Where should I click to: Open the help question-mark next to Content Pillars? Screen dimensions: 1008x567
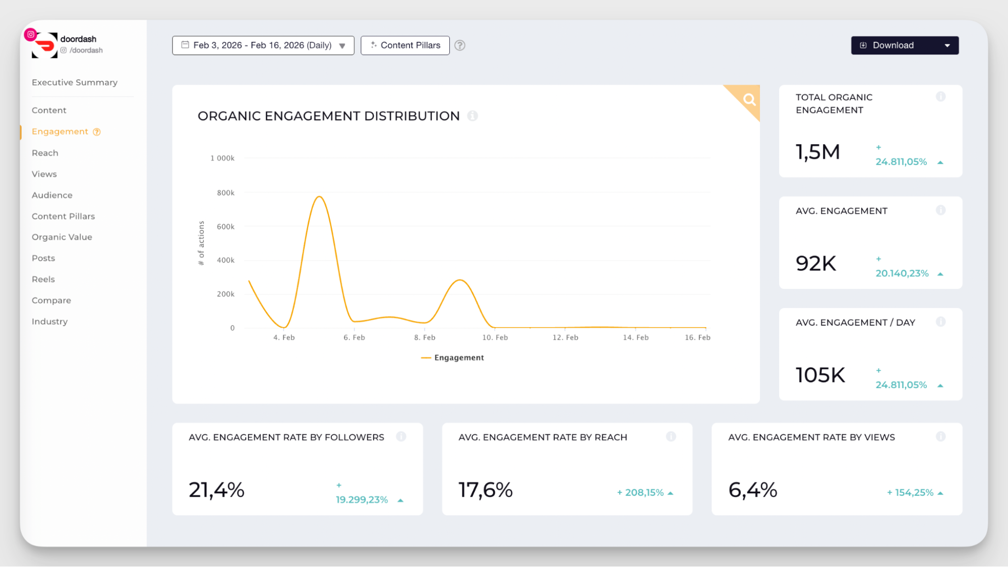(x=459, y=45)
